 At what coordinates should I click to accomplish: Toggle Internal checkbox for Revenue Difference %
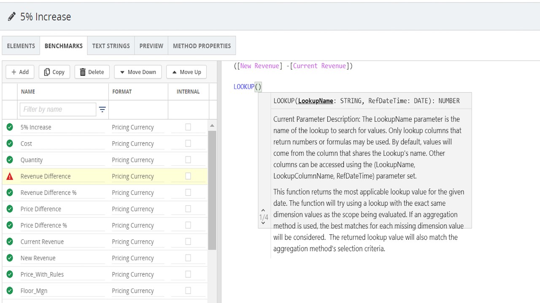[x=188, y=192]
